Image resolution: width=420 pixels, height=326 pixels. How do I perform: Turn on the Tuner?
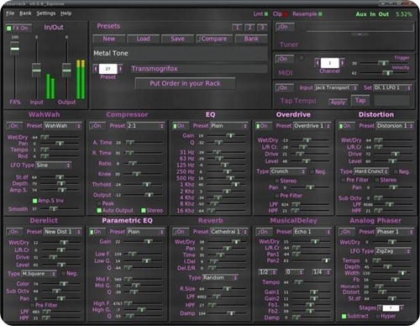tap(285, 27)
